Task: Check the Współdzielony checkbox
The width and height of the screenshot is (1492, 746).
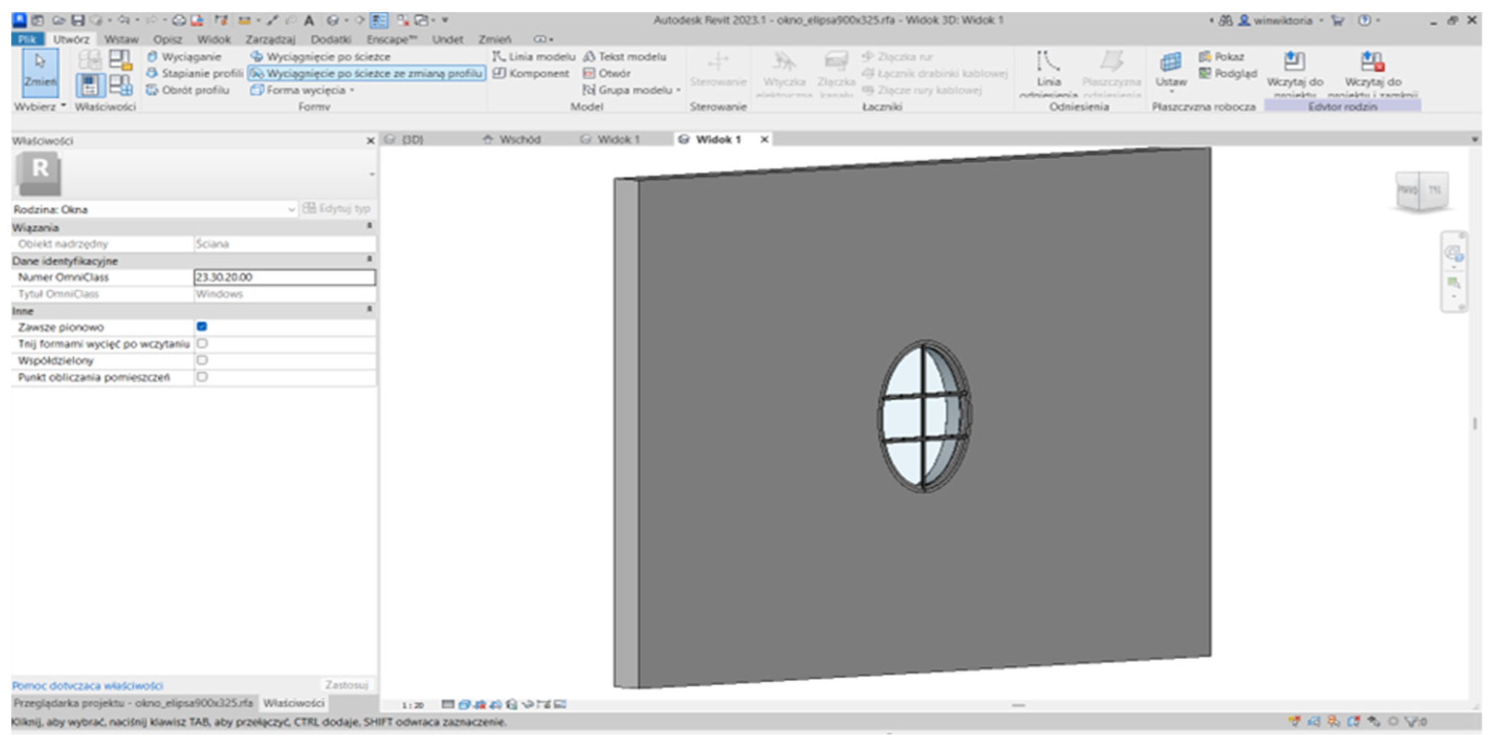Action: point(202,360)
